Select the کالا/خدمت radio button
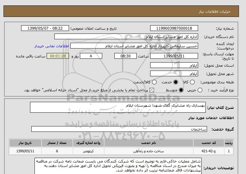 pos(154,82)
